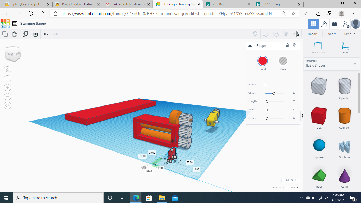Pick the purple Cone shape
Screen dimensions: 361x203
point(344,175)
